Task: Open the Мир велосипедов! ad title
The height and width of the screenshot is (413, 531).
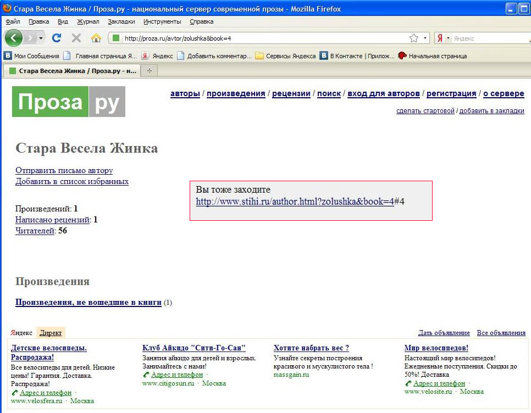Action: pyautogui.click(x=436, y=348)
